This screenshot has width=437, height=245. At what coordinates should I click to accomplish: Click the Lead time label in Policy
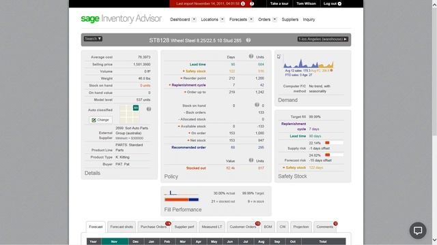pyautogui.click(x=197, y=64)
